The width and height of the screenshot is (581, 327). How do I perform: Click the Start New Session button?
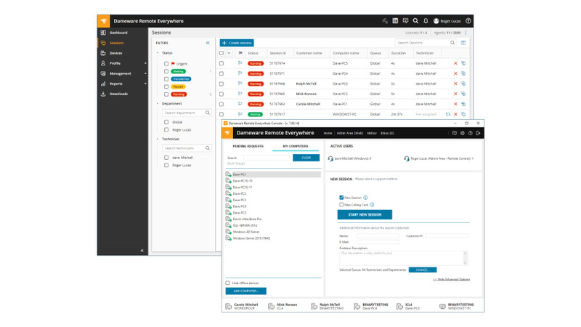(x=365, y=214)
